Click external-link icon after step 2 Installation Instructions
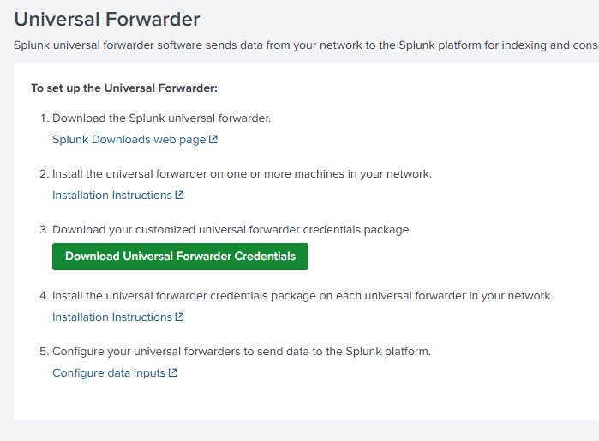Viewport: 599px width, 441px height. 180,195
